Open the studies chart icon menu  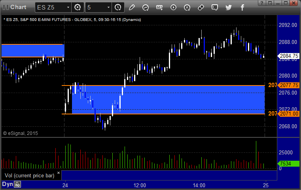click(x=146, y=8)
